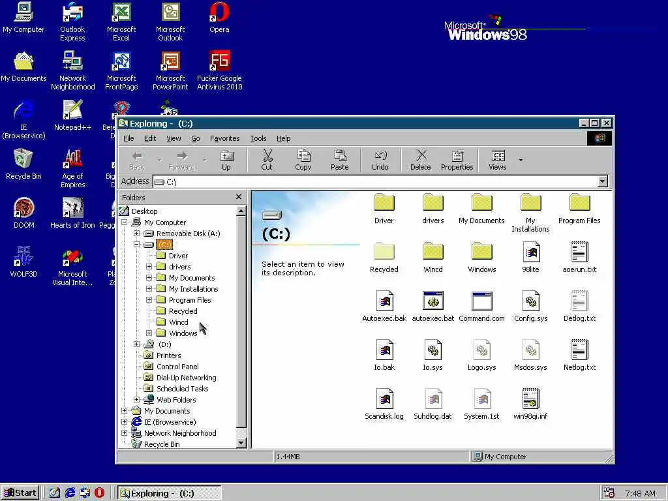Viewport: 668px width, 501px height.
Task: Click the Undo toolbar button
Action: (380, 160)
